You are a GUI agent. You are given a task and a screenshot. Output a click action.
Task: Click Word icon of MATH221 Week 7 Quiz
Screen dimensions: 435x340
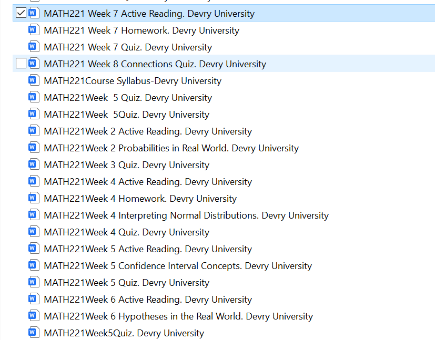[34, 47]
